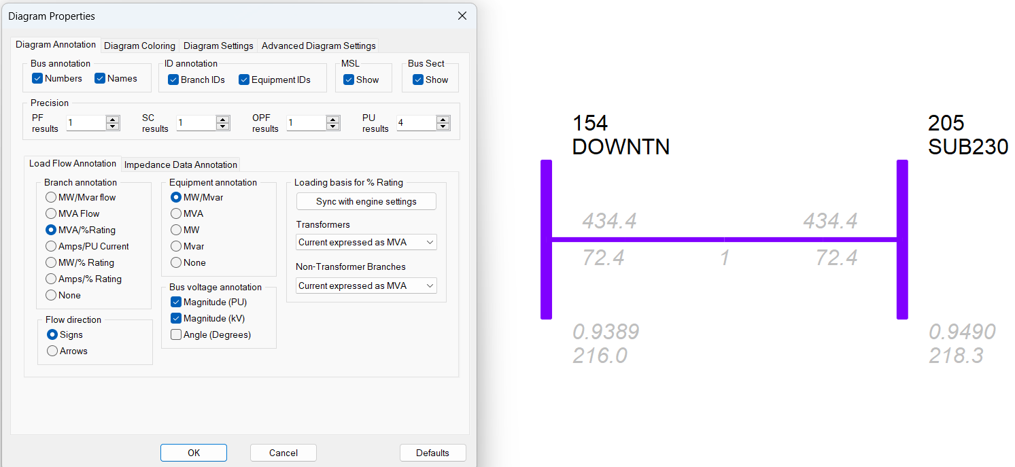Set equipment annotation to MVA
The width and height of the screenshot is (1015, 467).
coord(176,213)
